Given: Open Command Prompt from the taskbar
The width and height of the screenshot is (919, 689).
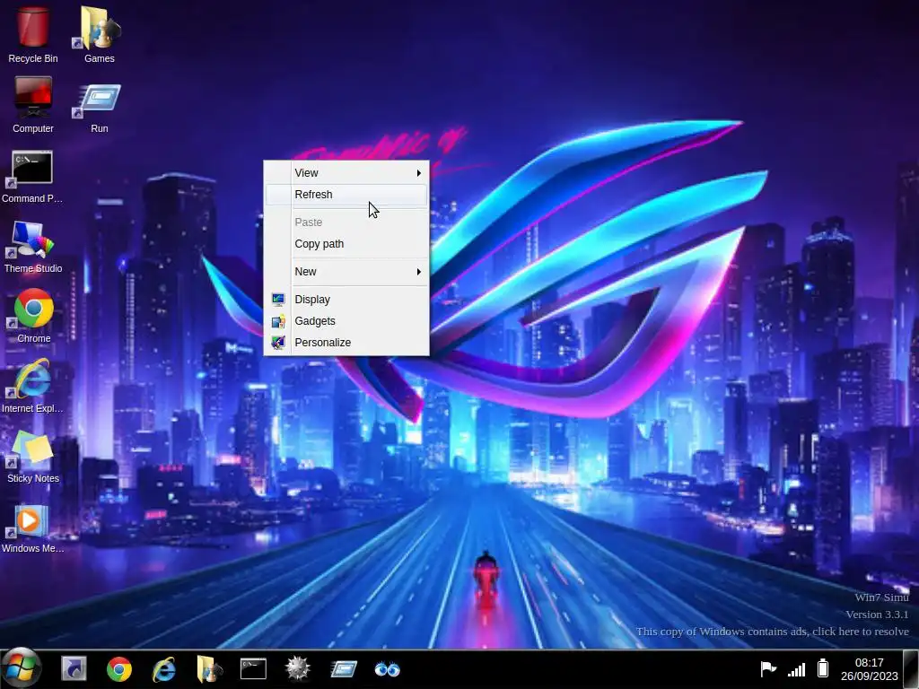Looking at the screenshot, I should [x=253, y=669].
